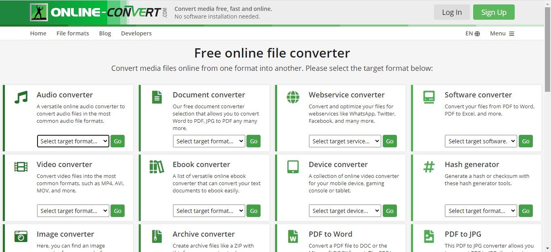Open the EN language selector
The image size is (551, 252).
tap(473, 33)
